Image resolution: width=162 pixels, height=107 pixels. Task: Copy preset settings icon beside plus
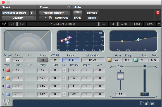tap(50, 18)
